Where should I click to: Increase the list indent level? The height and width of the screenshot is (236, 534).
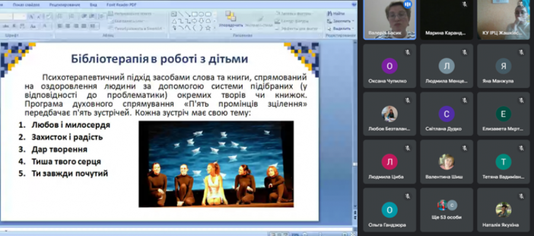pos(91,17)
